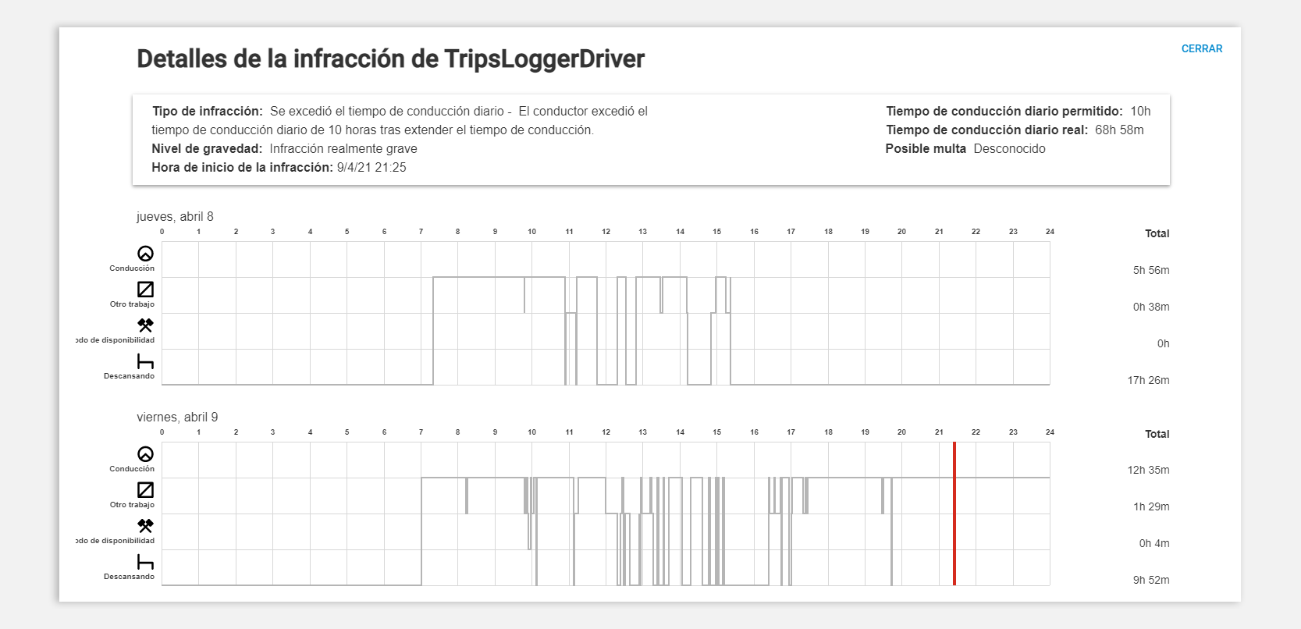The width and height of the screenshot is (1301, 629).
Task: Click the '9h 52m' rest total for viernes
Action: [x=1151, y=580]
